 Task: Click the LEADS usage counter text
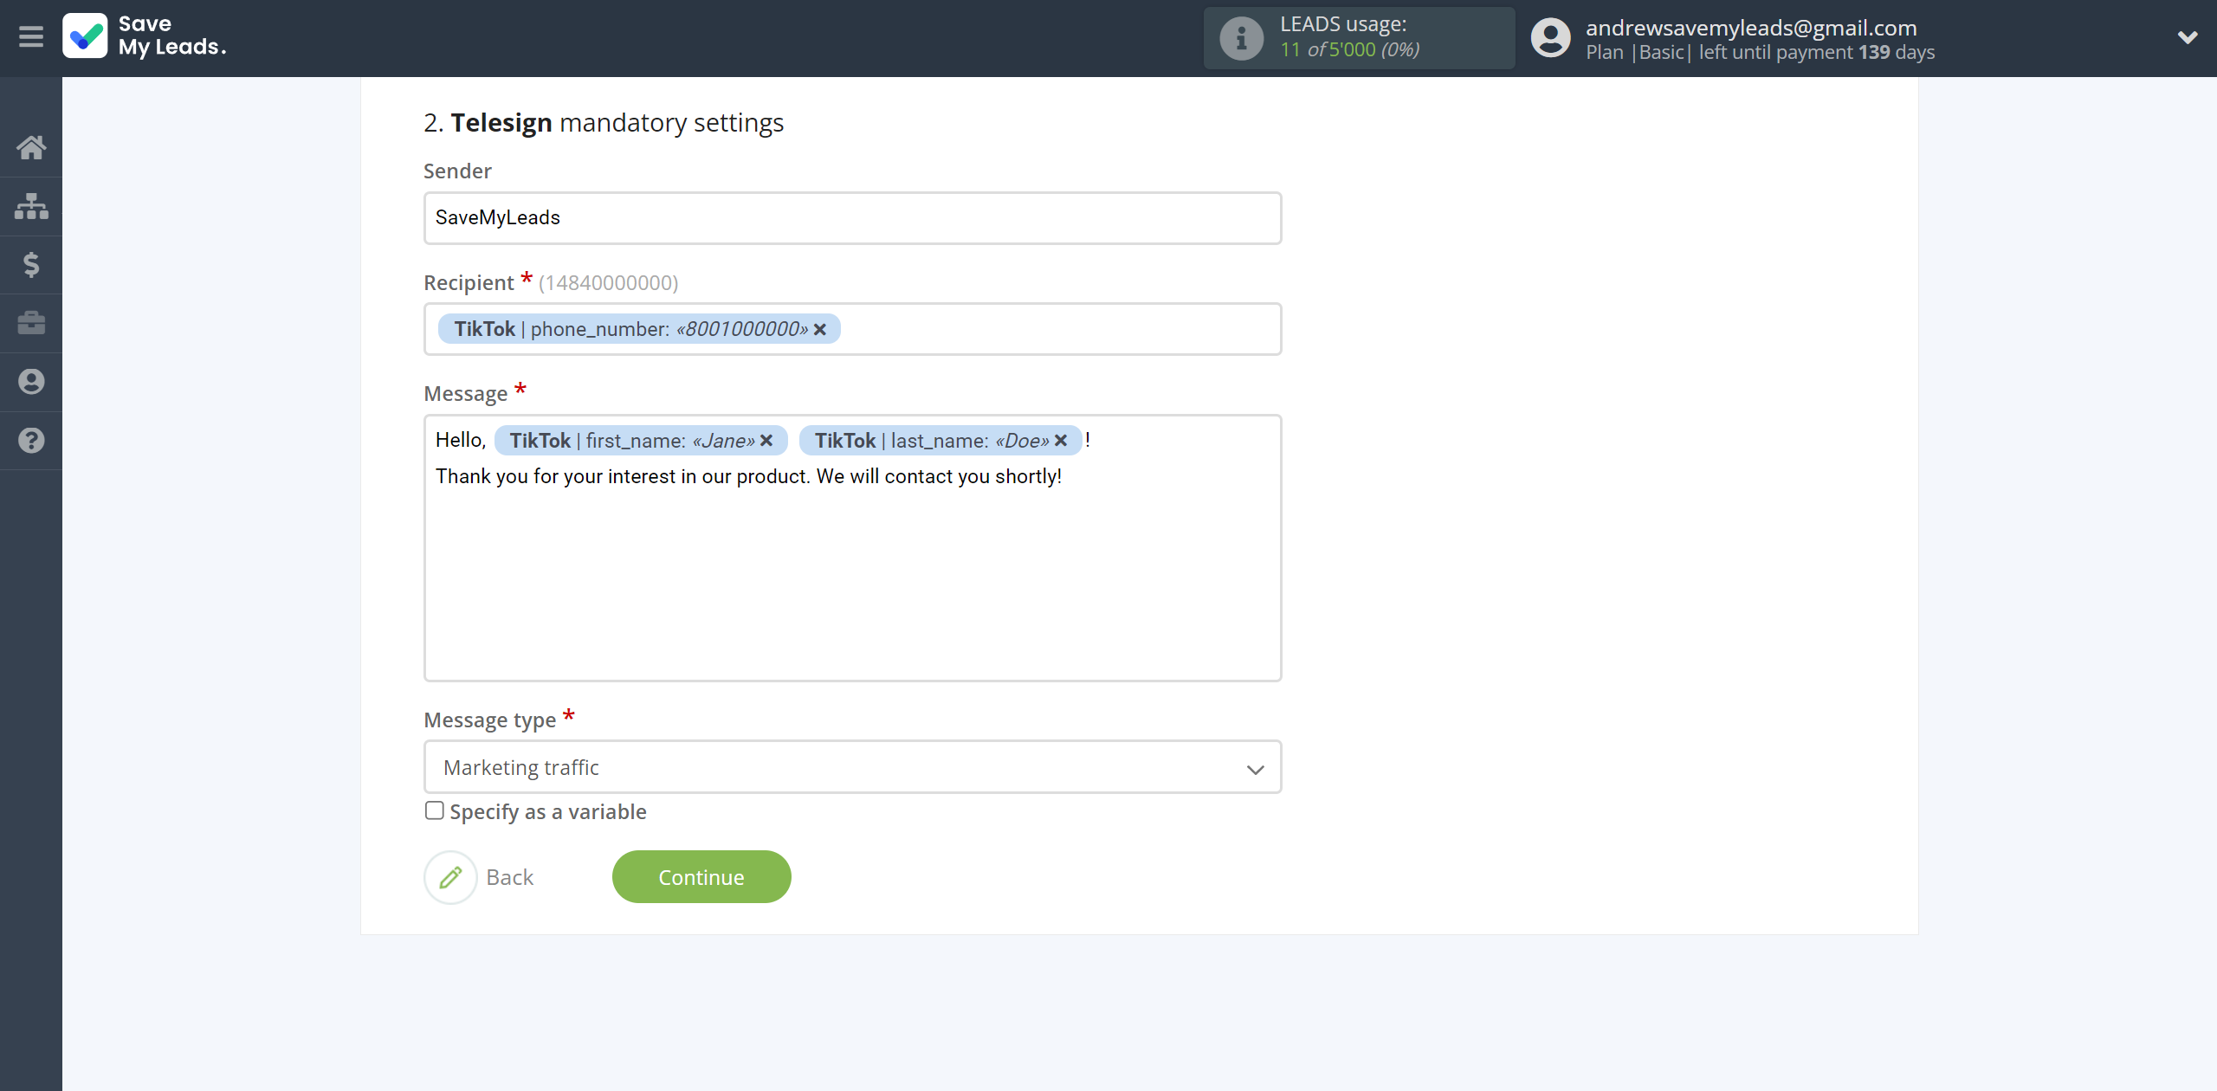point(1350,49)
